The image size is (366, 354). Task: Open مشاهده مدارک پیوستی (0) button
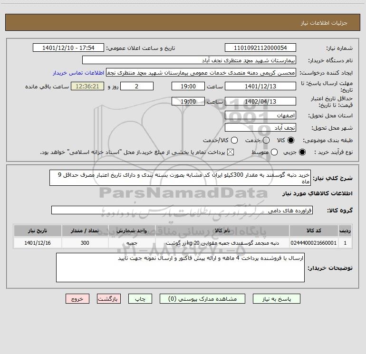[x=202, y=299]
